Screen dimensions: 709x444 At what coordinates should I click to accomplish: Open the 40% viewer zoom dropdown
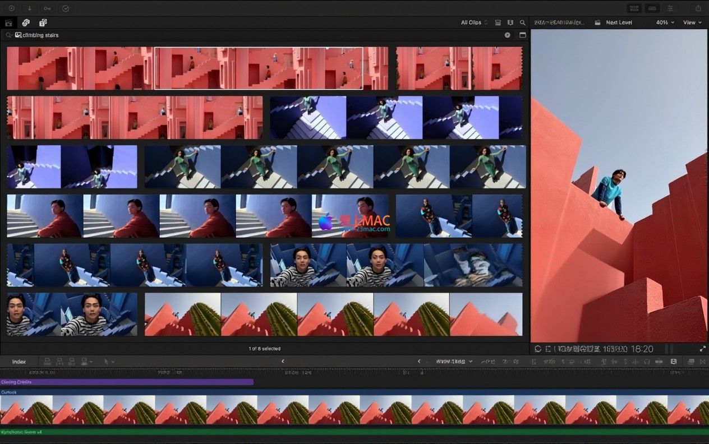(665, 22)
